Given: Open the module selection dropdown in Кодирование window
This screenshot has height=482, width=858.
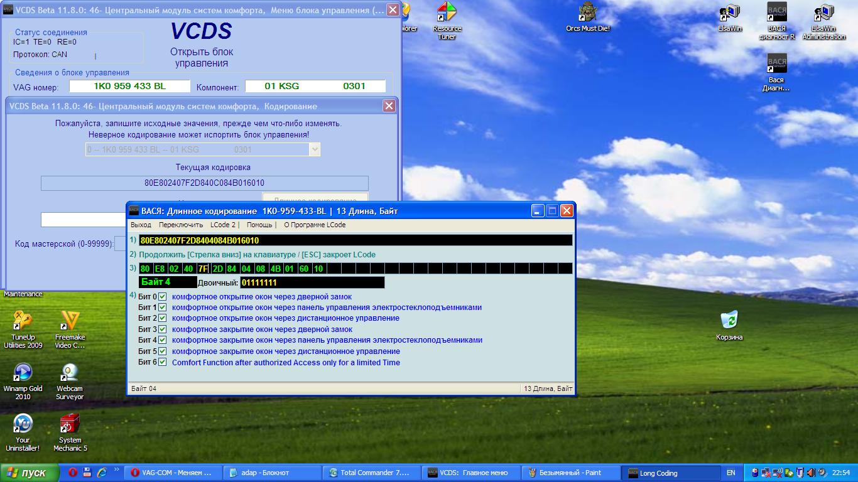Looking at the screenshot, I should (315, 149).
